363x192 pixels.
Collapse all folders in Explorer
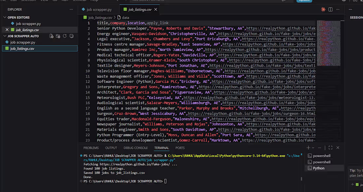tap(72, 36)
